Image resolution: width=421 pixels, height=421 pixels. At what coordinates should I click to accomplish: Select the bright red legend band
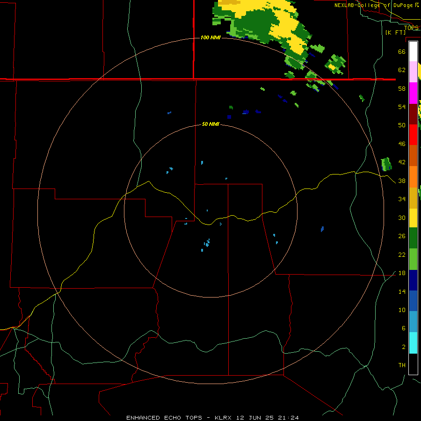pos(413,135)
